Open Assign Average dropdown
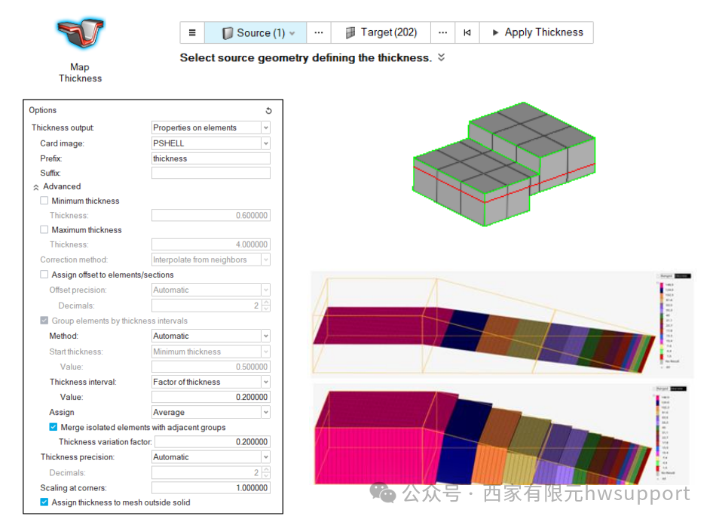The width and height of the screenshot is (713, 522). 211,412
